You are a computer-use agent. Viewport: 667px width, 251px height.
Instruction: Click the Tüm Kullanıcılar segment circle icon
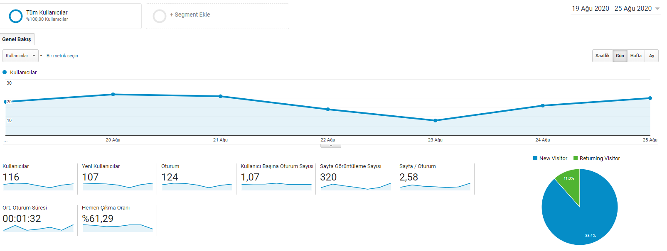[x=16, y=16]
